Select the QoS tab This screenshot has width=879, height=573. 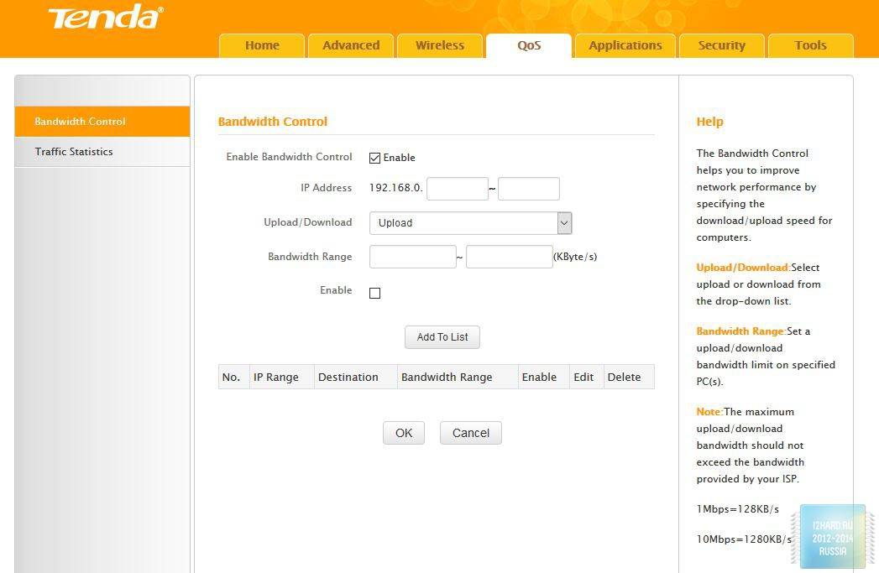pos(529,45)
